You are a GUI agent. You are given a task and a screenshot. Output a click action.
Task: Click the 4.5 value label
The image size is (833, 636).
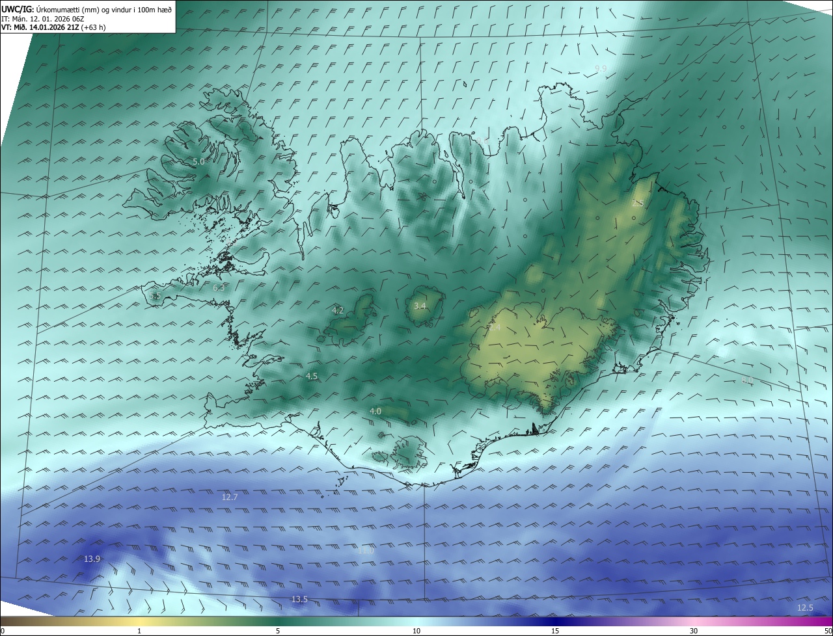[312, 377]
